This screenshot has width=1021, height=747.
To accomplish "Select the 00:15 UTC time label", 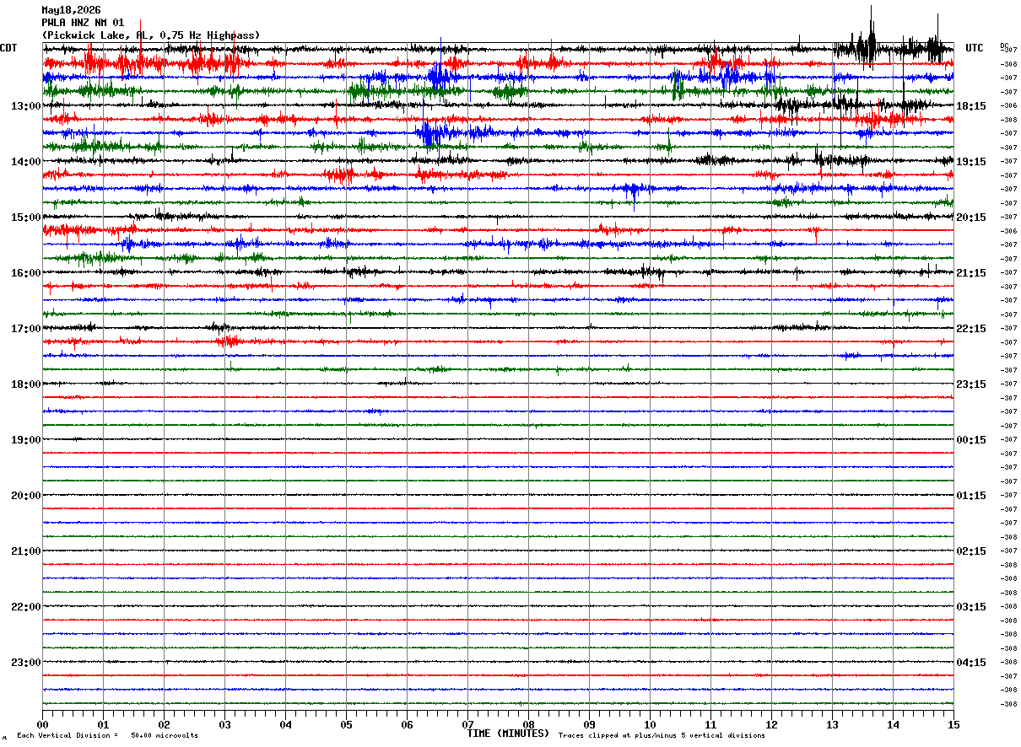I will point(970,440).
